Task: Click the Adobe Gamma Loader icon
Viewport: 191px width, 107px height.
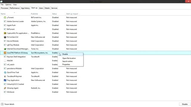Action: tap(5, 21)
